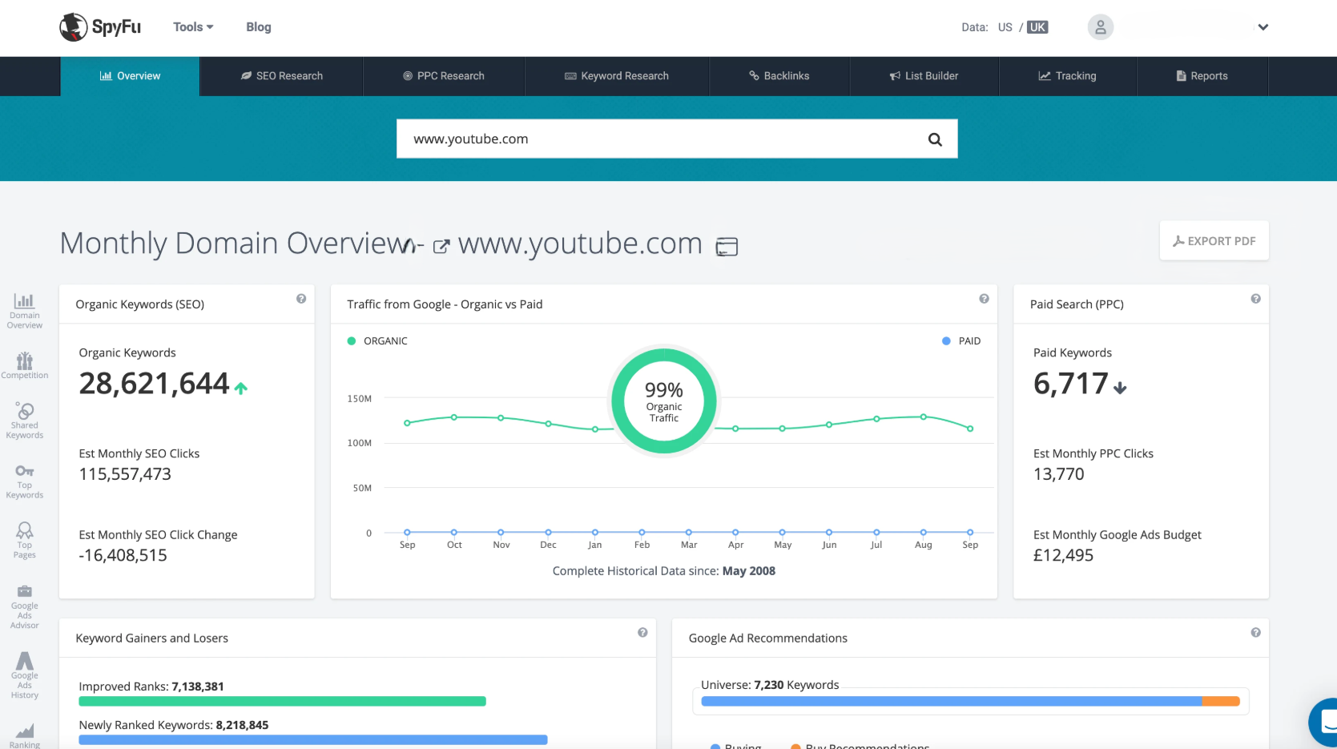1337x749 pixels.
Task: Click the SEO Click Change value -16,408,515
Action: pos(123,555)
